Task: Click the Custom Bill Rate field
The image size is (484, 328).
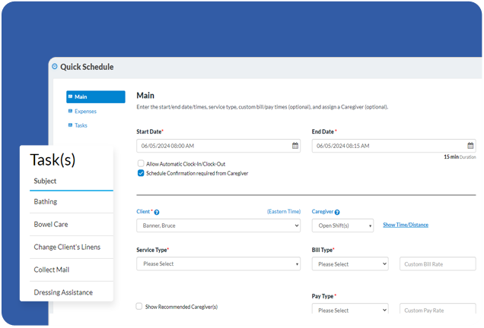Action: (438, 264)
